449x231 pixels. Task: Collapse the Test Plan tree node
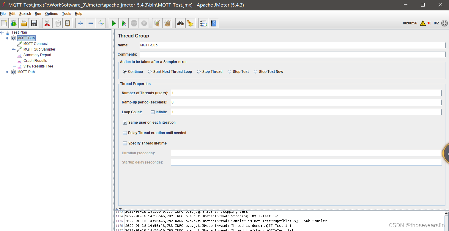pyautogui.click(x=1, y=32)
